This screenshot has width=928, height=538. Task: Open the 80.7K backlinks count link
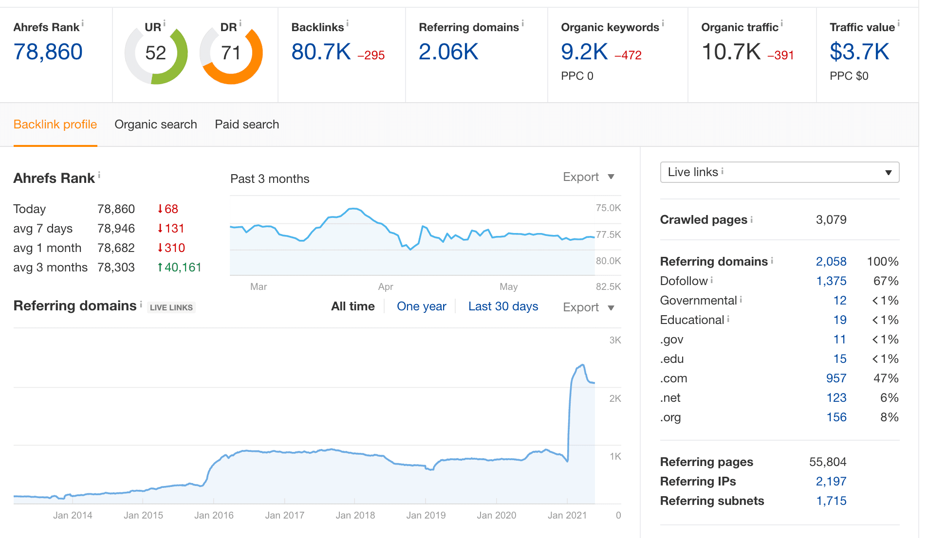pyautogui.click(x=321, y=52)
